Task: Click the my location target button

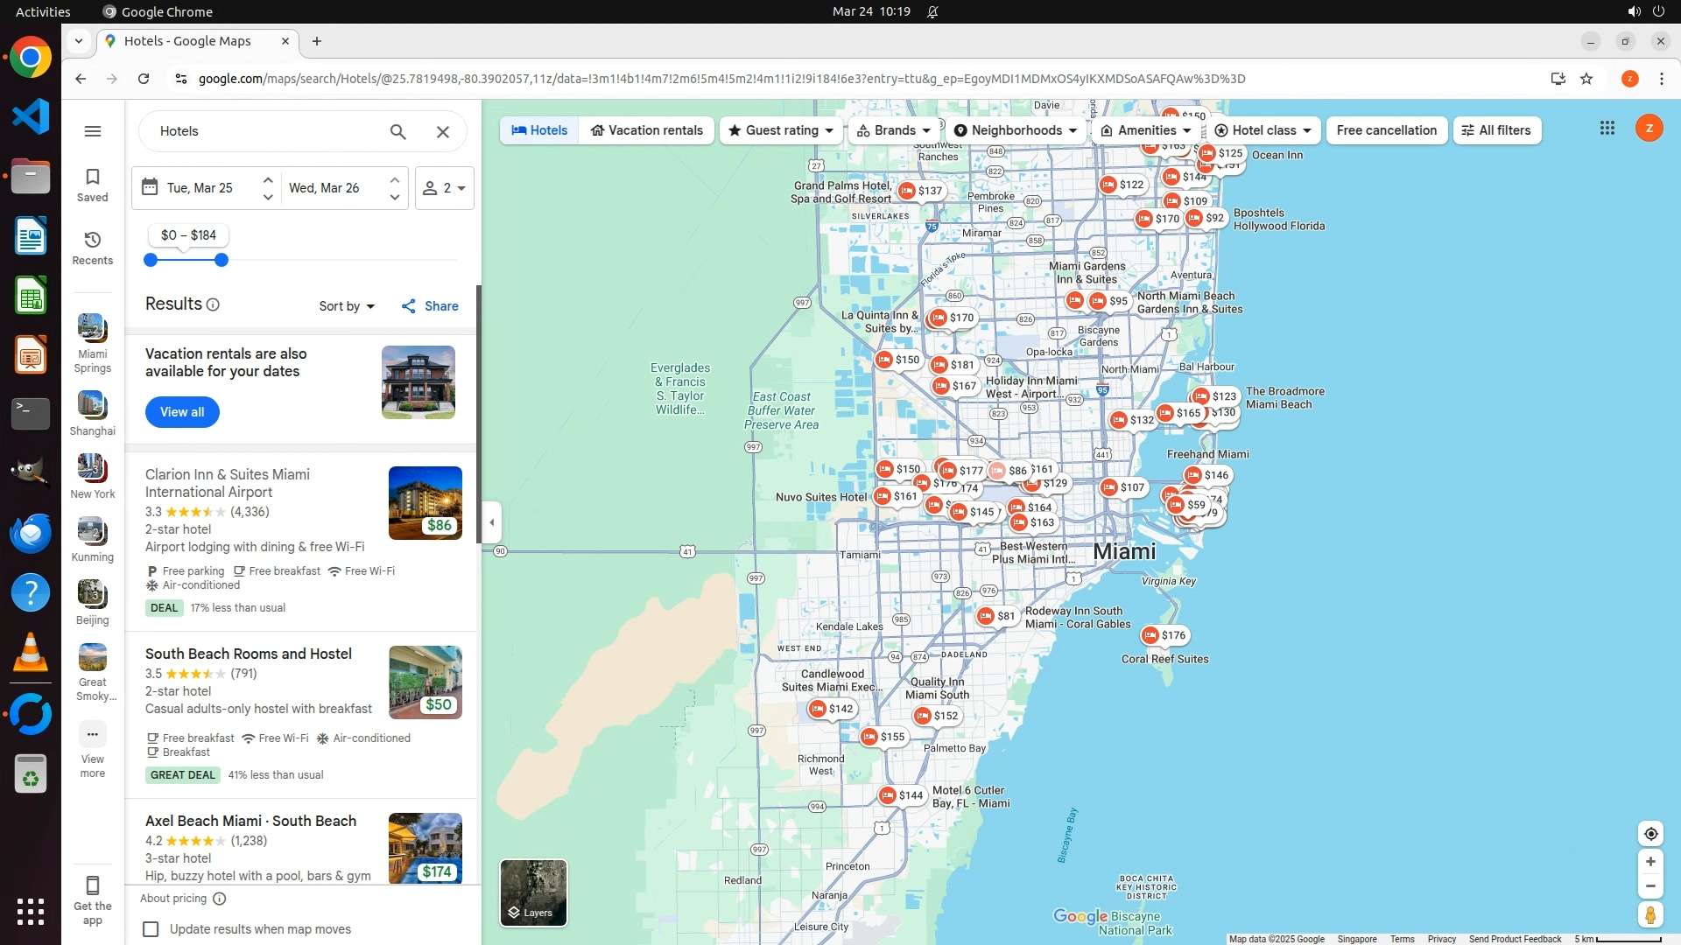Action: click(x=1650, y=834)
